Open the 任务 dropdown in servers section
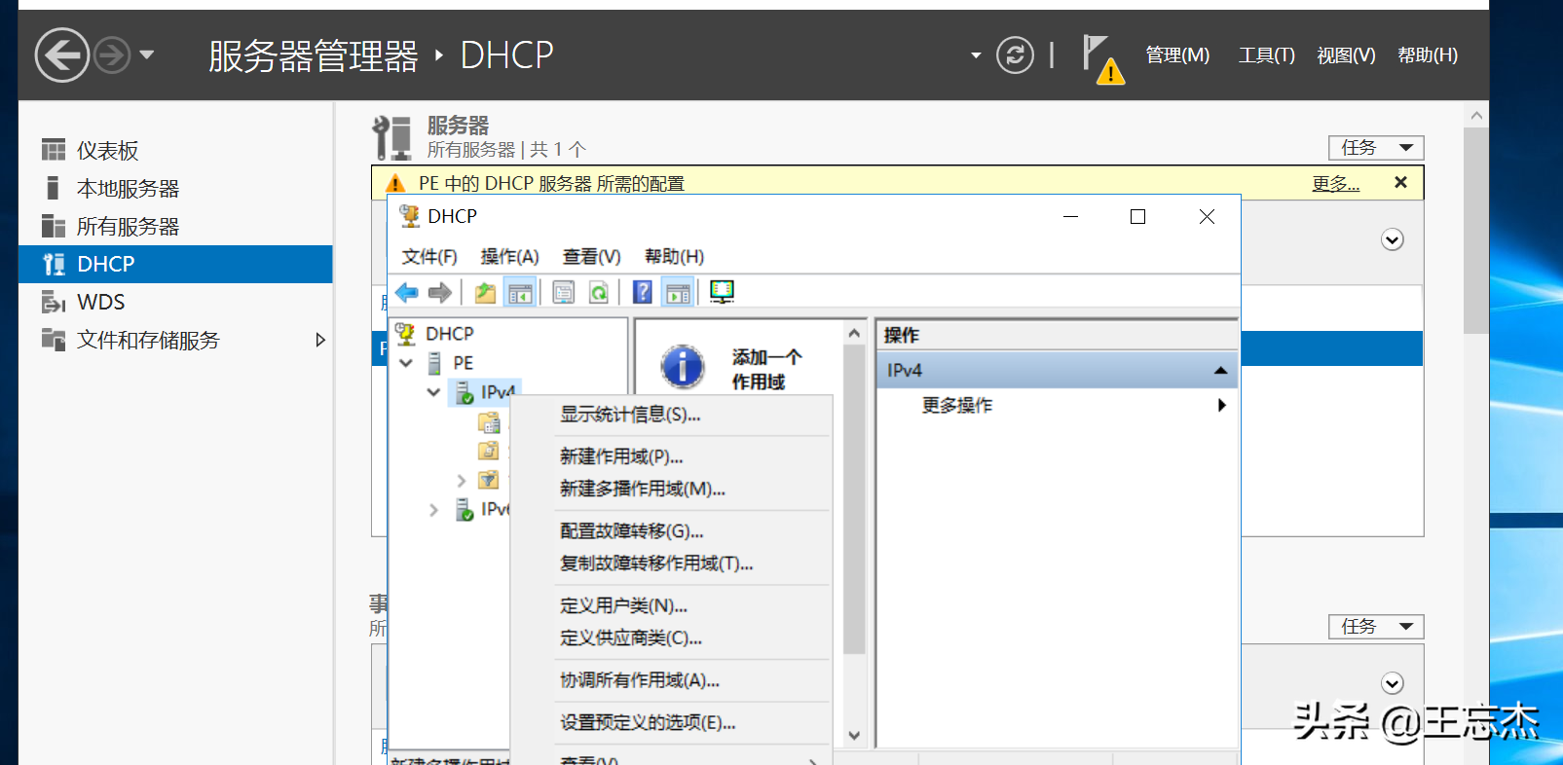Image resolution: width=1563 pixels, height=765 pixels. pos(1376,148)
